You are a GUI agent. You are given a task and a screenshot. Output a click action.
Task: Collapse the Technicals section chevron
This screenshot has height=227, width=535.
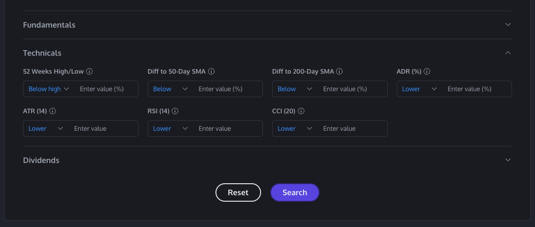[x=508, y=53]
